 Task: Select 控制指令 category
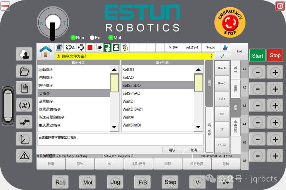[x=73, y=78]
